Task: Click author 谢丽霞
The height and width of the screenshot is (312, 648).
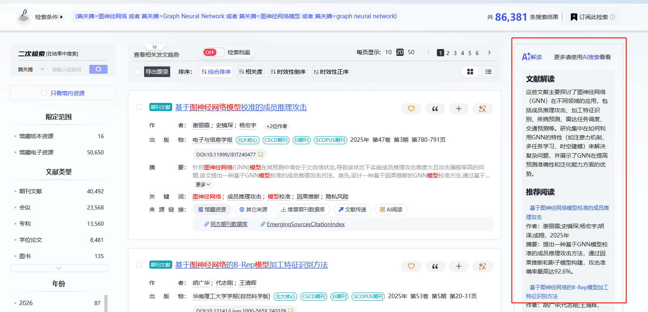Action: pyautogui.click(x=201, y=126)
